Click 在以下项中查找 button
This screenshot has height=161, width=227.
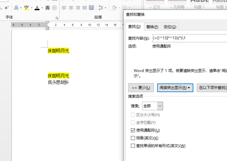coord(212,88)
